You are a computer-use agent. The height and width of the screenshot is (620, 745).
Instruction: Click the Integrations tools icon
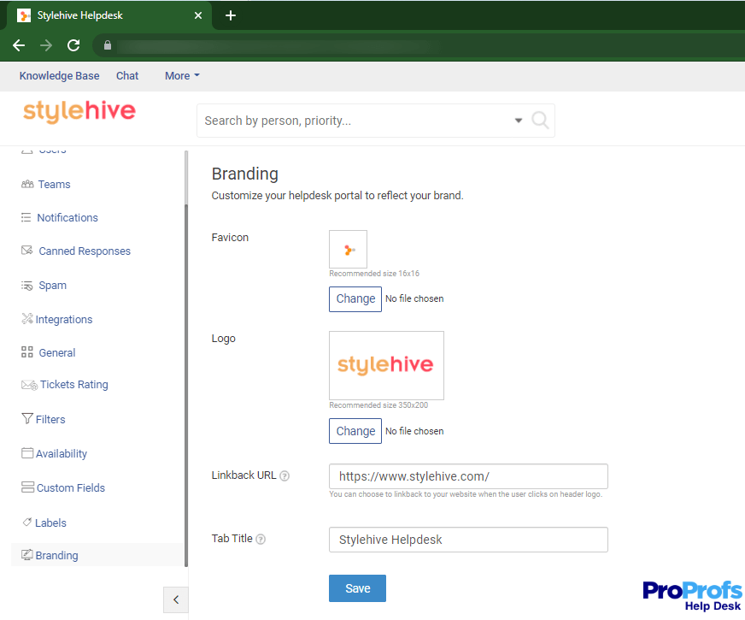tap(27, 319)
